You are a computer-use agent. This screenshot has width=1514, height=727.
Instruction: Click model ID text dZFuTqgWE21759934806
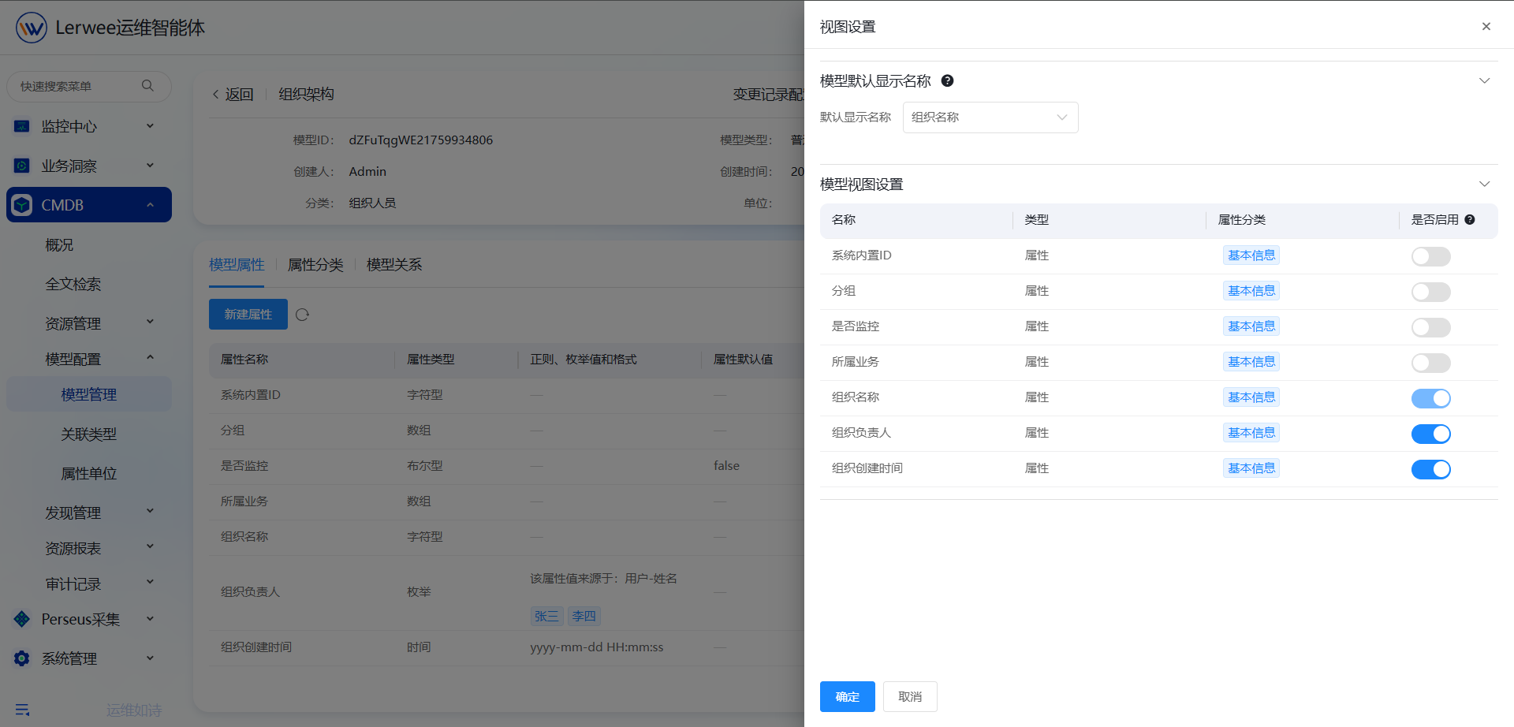(x=421, y=140)
